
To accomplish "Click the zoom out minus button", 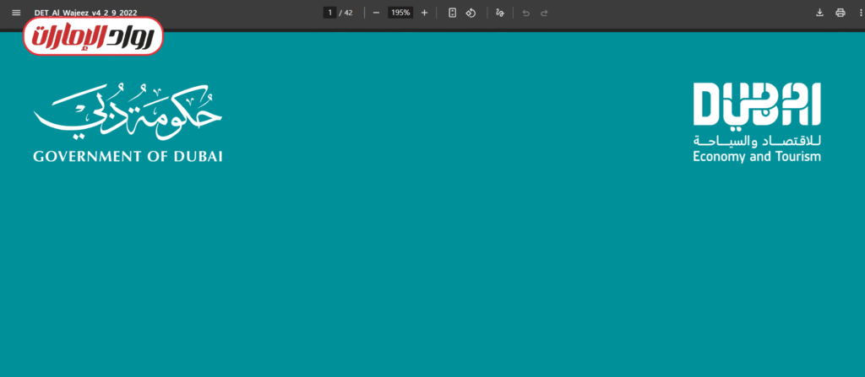I will click(x=376, y=13).
